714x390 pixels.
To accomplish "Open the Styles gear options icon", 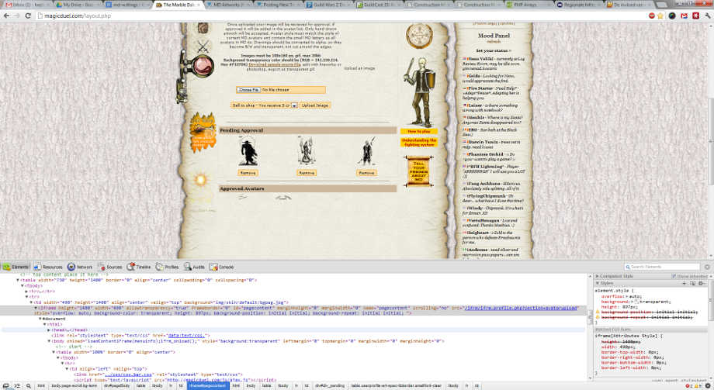I will coord(702,283).
